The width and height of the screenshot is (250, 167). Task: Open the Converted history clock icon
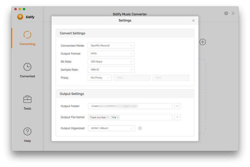pyautogui.click(x=27, y=67)
